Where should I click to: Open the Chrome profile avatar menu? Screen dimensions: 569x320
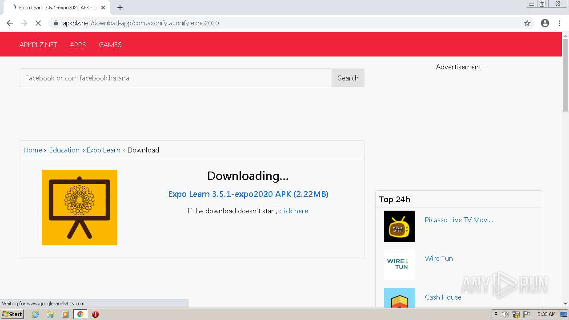545,23
